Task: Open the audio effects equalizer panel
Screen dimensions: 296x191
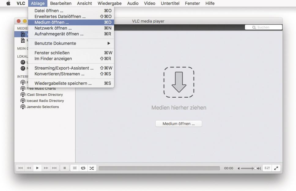Action: [x=267, y=168]
